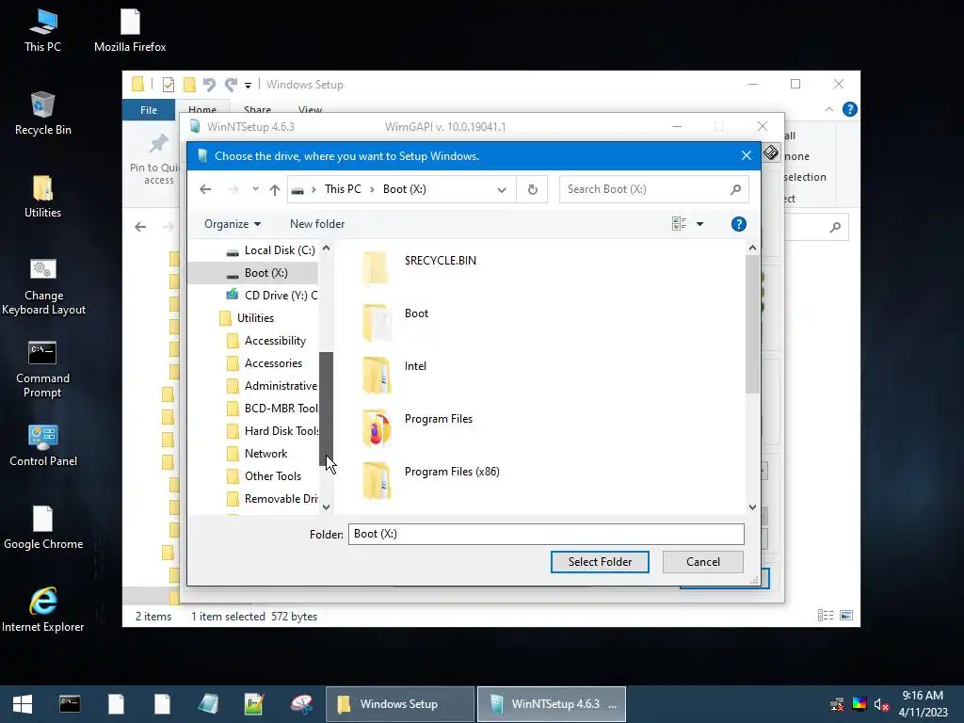
Task: Close the folder chooser dialog
Action: (x=747, y=156)
